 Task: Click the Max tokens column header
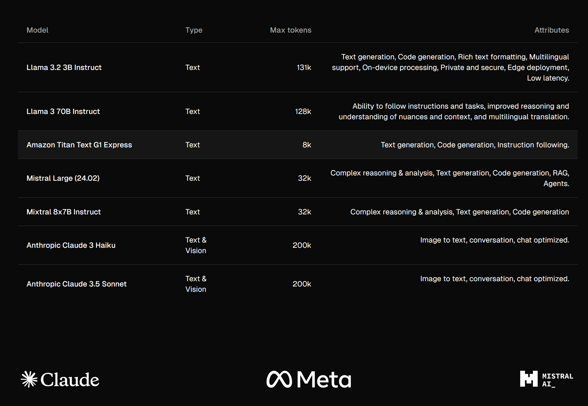click(x=291, y=30)
